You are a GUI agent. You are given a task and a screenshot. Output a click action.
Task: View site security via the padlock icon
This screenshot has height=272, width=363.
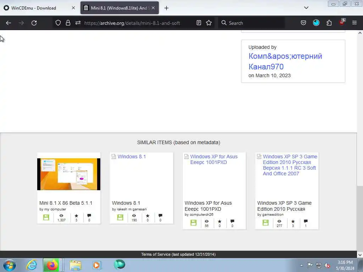pos(68,23)
